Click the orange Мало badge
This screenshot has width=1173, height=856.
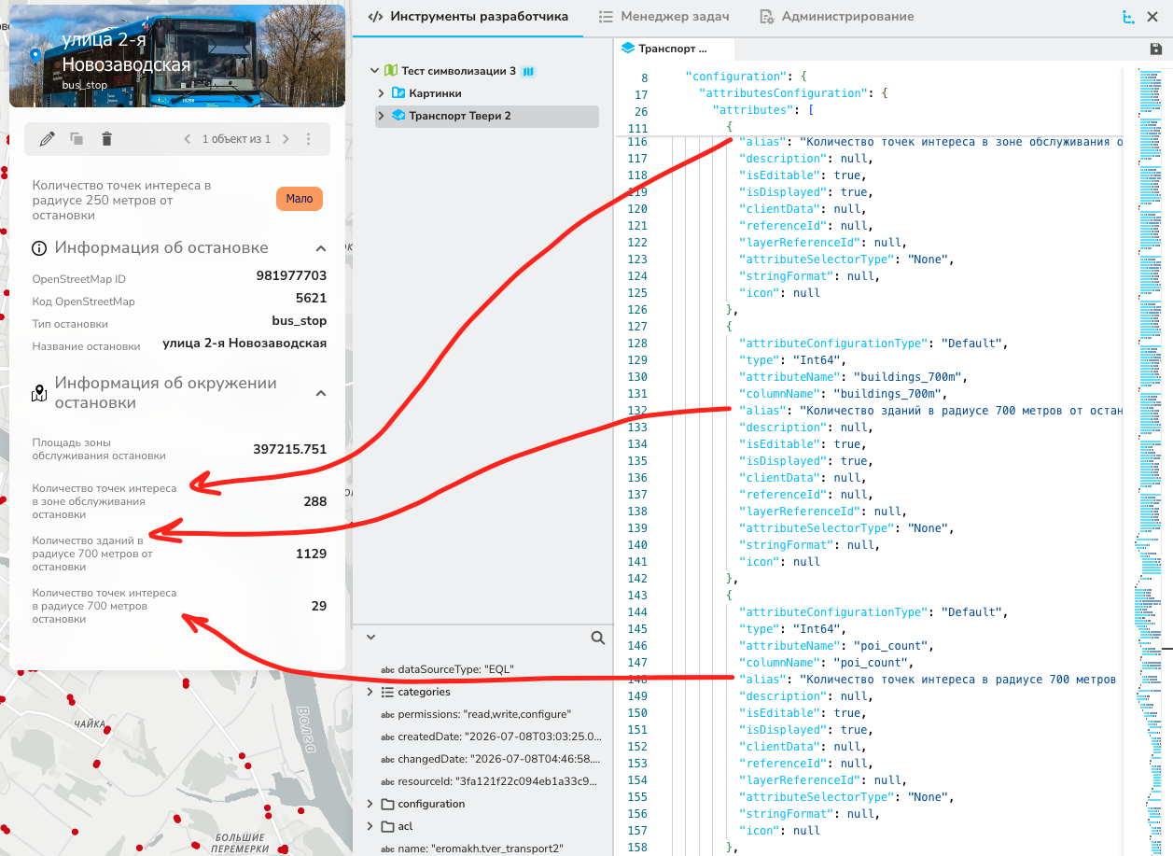300,199
